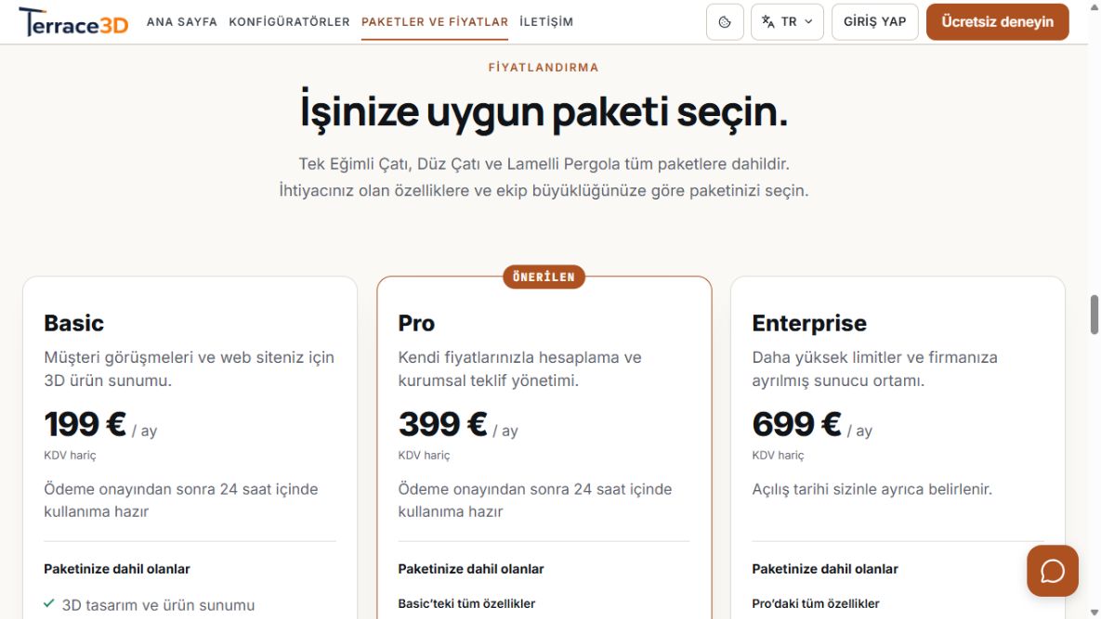Click Basic card's Paketinize dahil olanlar
This screenshot has height=619, width=1101.
116,569
